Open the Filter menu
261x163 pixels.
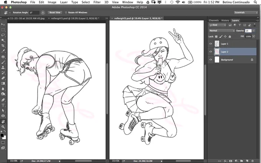point(97,2)
